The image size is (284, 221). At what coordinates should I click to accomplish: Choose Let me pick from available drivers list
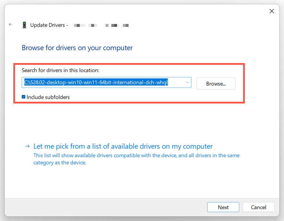tap(123, 146)
